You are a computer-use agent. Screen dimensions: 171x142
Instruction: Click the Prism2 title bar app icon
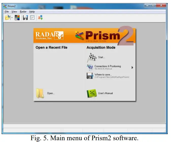(5, 6)
